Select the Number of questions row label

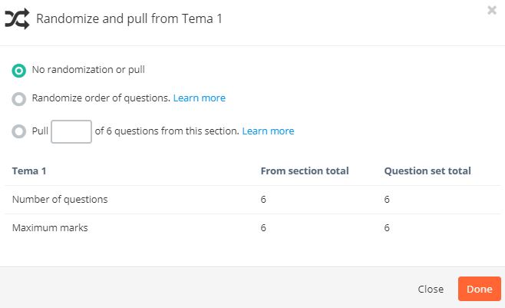coord(60,200)
